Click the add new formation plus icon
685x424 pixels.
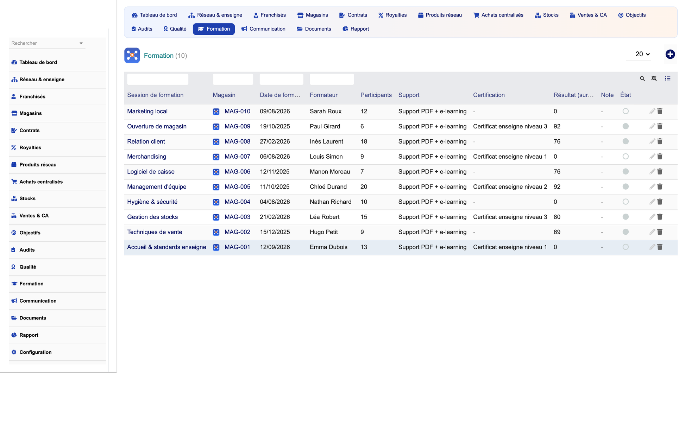coord(670,54)
